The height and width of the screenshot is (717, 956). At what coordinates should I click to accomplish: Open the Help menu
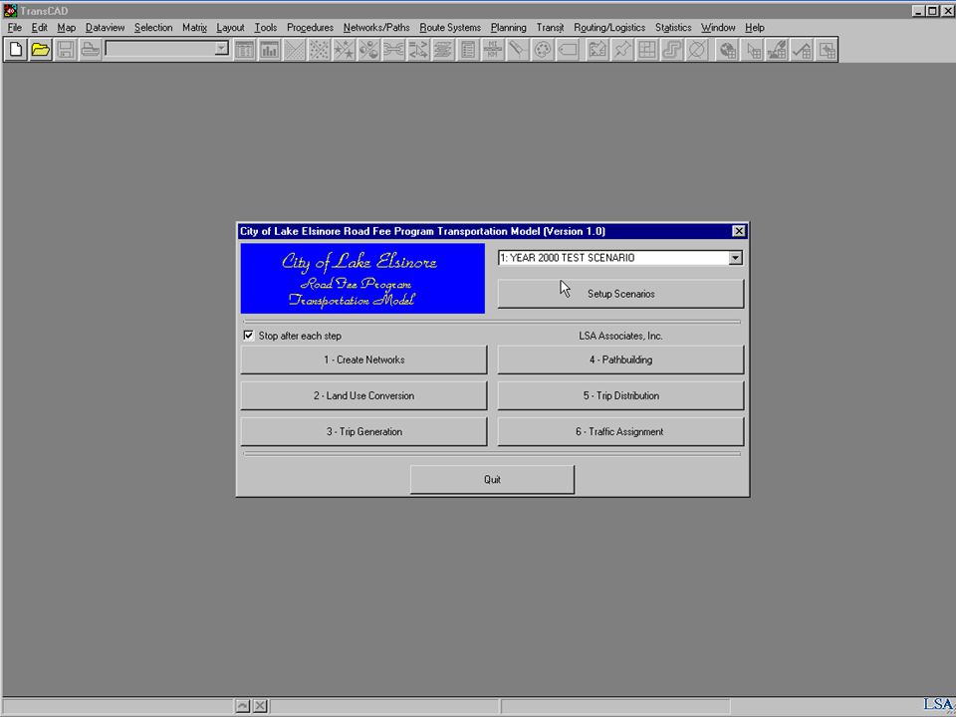coord(754,28)
